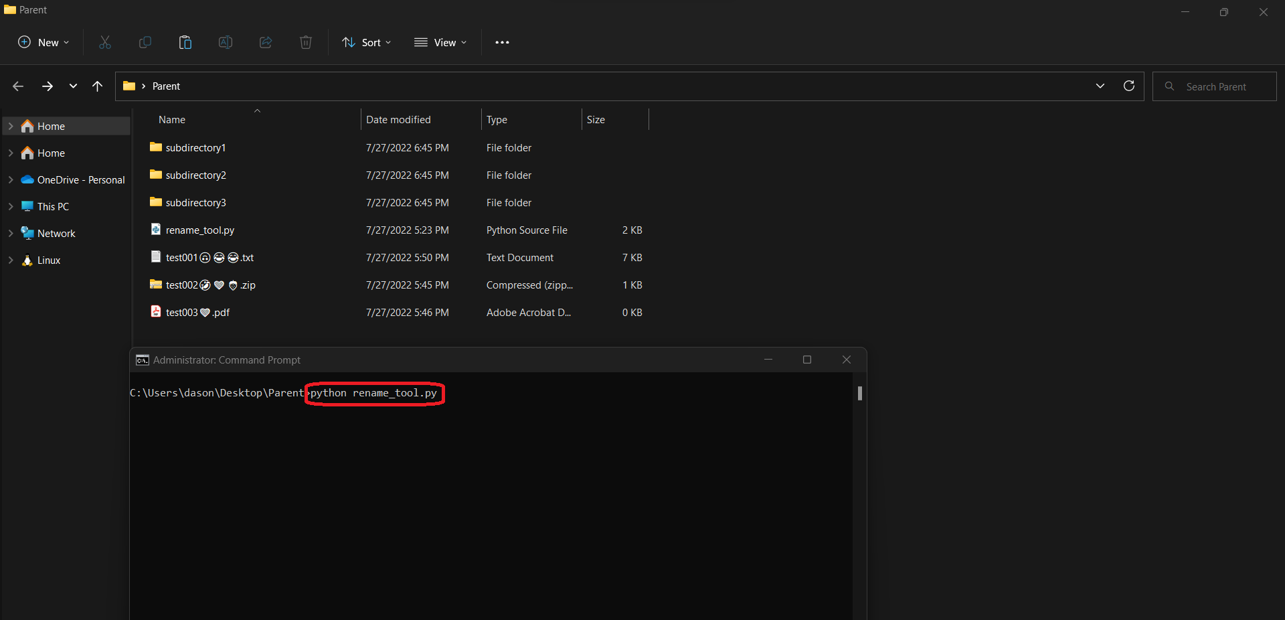Click the Parent breadcrumb in address bar
Screen dimensions: 1285x620
click(166, 86)
